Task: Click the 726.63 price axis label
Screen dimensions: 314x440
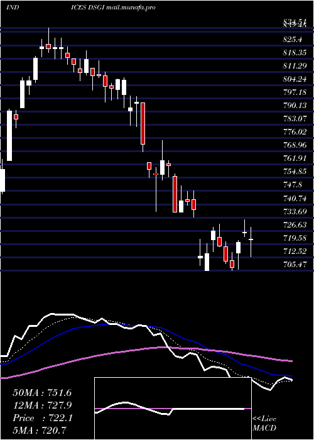Action: (294, 224)
